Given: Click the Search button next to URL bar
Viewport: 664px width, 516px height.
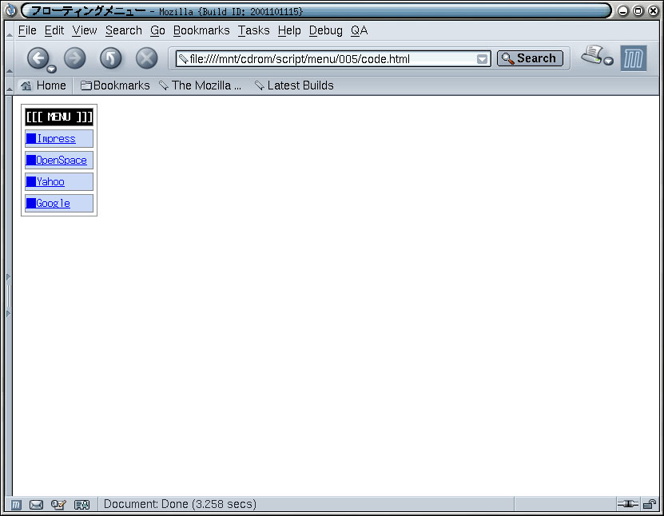Looking at the screenshot, I should tap(531, 58).
